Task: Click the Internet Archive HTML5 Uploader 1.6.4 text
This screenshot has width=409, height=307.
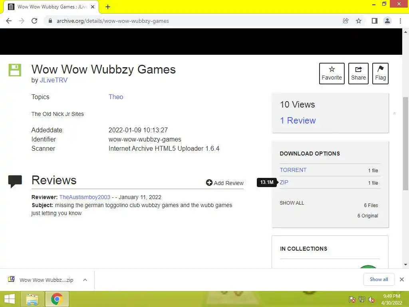Action: (x=164, y=149)
